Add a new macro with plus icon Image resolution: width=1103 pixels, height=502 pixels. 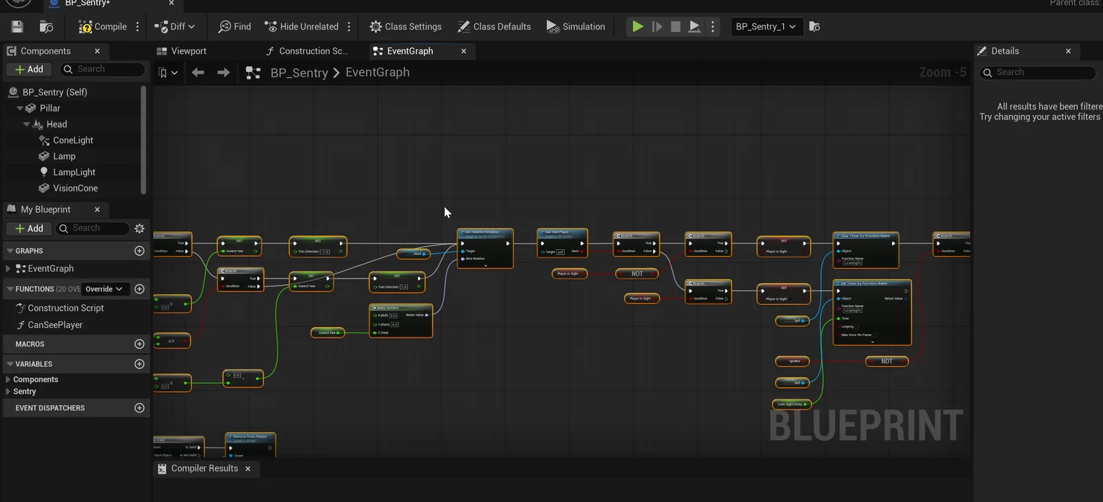tap(139, 344)
